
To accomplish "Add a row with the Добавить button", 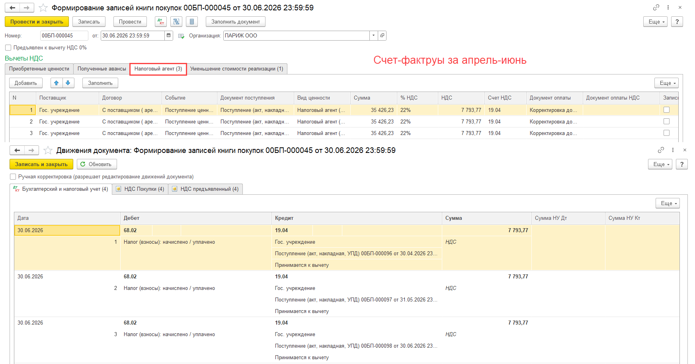I will coord(26,83).
